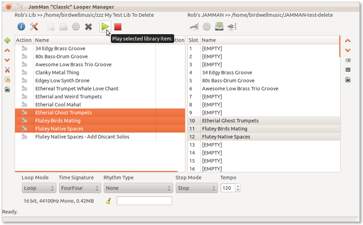Image resolution: width=363 pixels, height=225 pixels.
Task: Click action gears for Etherial Cool Mahal
Action: pyautogui.click(x=24, y=105)
